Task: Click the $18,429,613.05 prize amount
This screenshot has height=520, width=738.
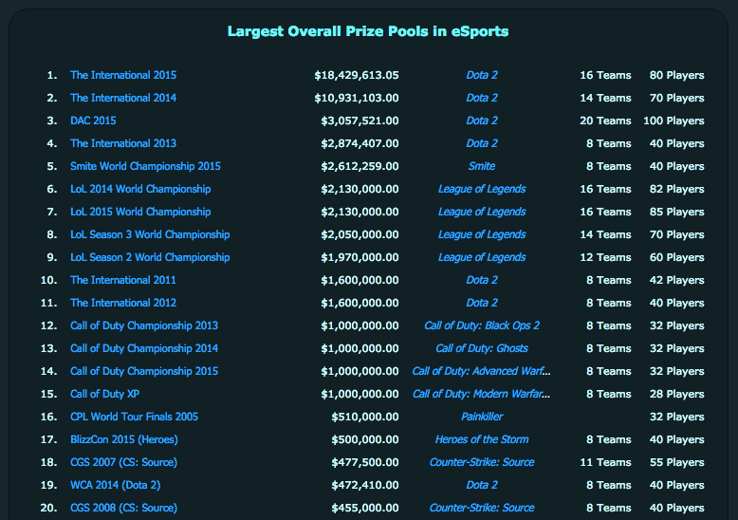Action: [x=356, y=75]
